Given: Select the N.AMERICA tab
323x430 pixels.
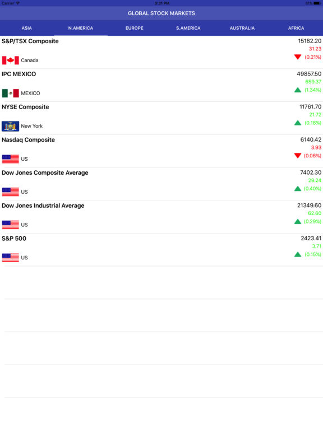Looking at the screenshot, I should pyautogui.click(x=81, y=28).
